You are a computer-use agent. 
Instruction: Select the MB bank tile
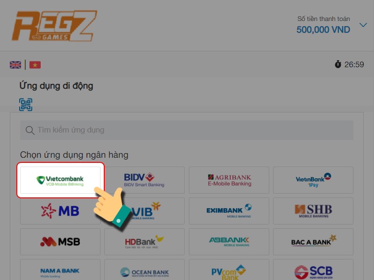pyautogui.click(x=60, y=211)
